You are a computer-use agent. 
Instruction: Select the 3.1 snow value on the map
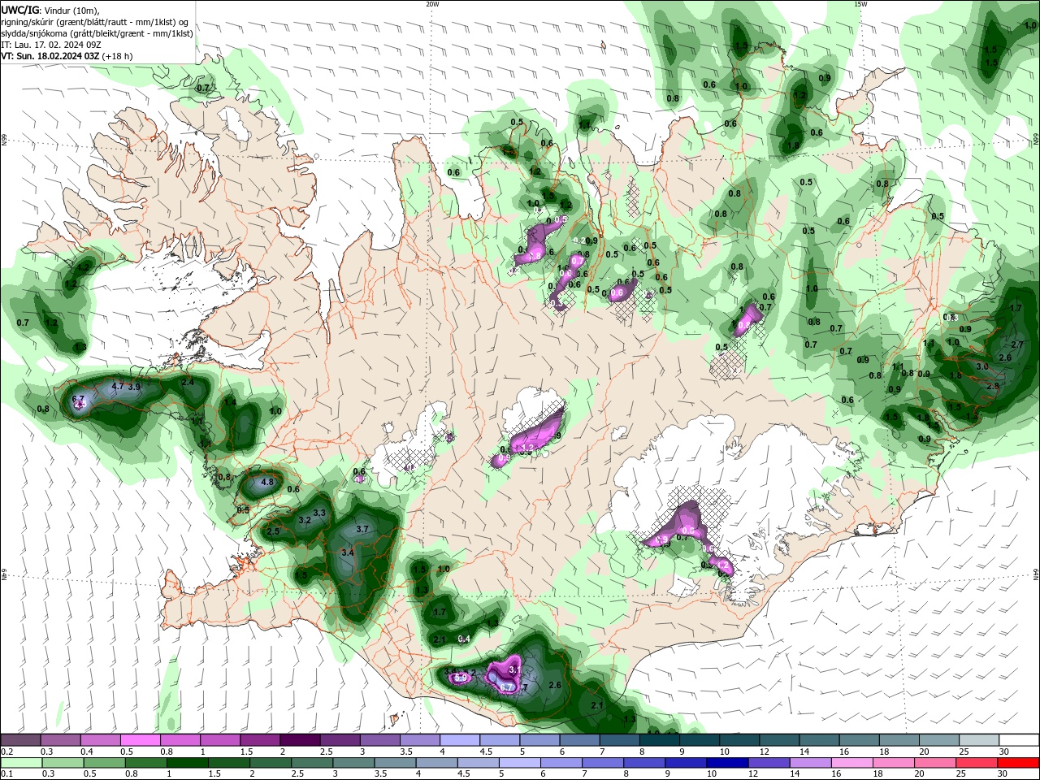(x=514, y=669)
